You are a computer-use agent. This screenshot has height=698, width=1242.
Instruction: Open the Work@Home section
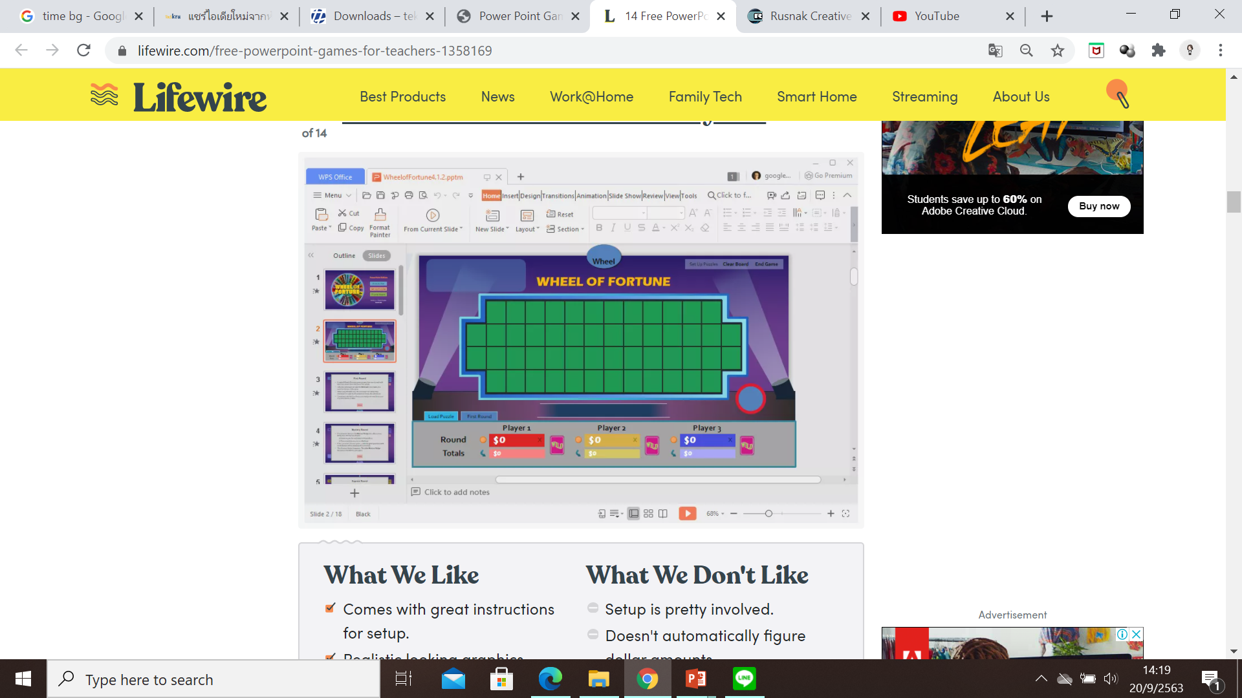[x=591, y=97]
